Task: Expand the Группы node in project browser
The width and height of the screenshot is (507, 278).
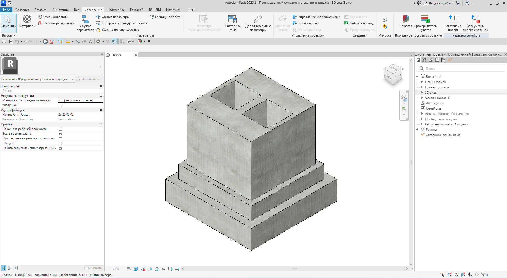Action: [x=417, y=130]
